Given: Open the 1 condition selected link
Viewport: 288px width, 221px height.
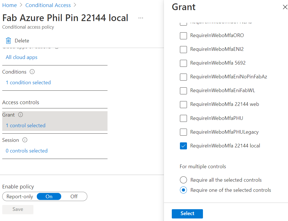Looking at the screenshot, I should pos(28,83).
